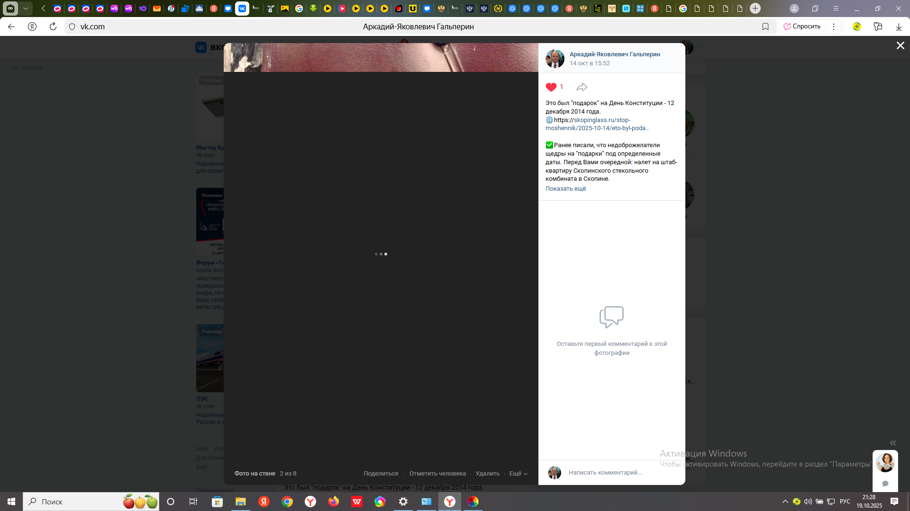
Task: Like the photo with heart icon
Action: [x=551, y=87]
